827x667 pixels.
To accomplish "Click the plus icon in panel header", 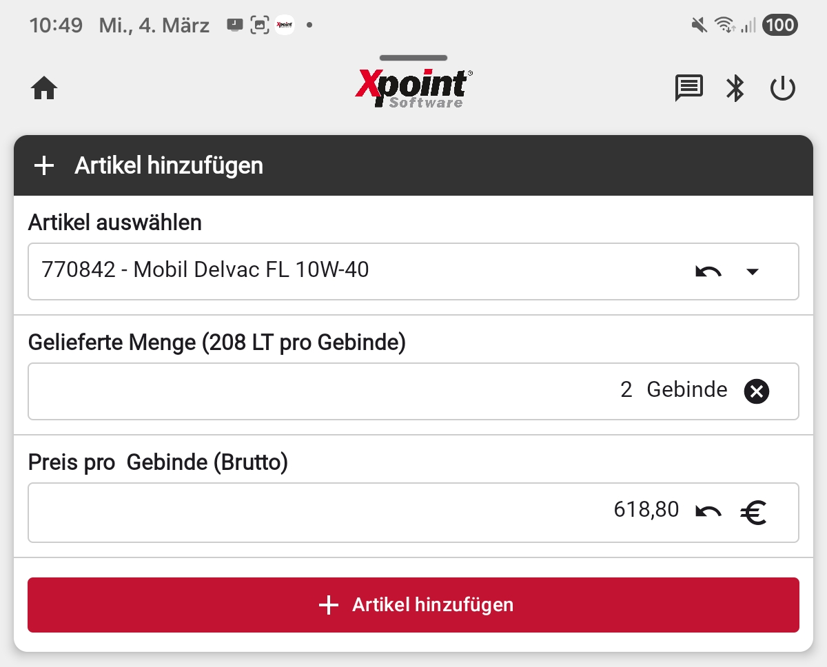I will pos(44,166).
